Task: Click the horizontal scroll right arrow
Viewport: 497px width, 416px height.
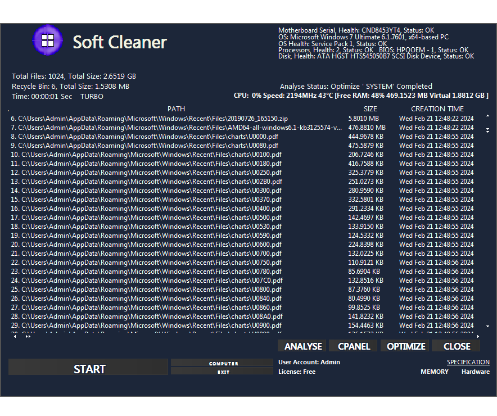Action: (x=478, y=337)
